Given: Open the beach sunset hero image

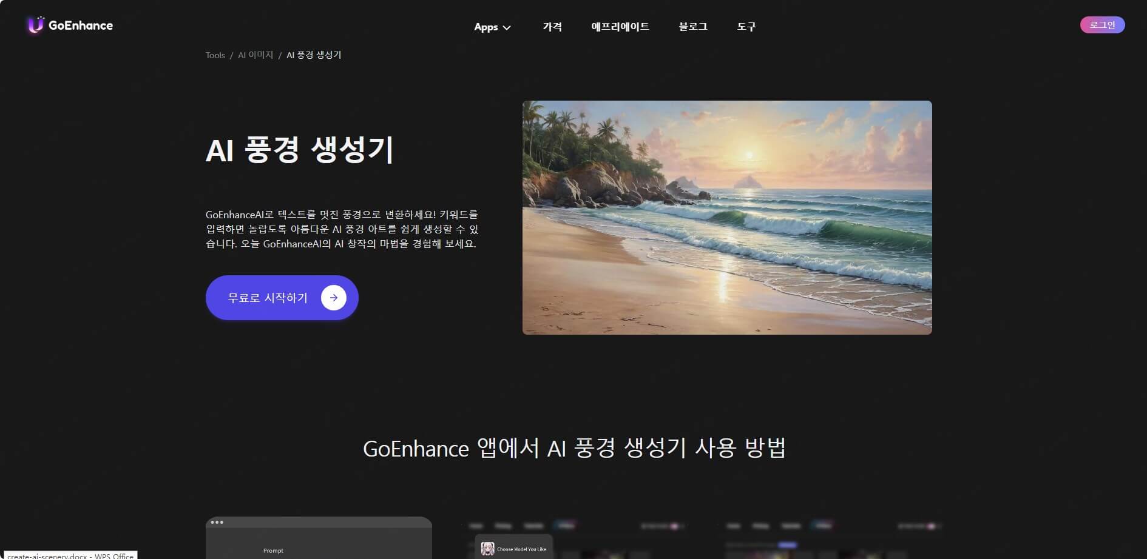Looking at the screenshot, I should pyautogui.click(x=727, y=217).
